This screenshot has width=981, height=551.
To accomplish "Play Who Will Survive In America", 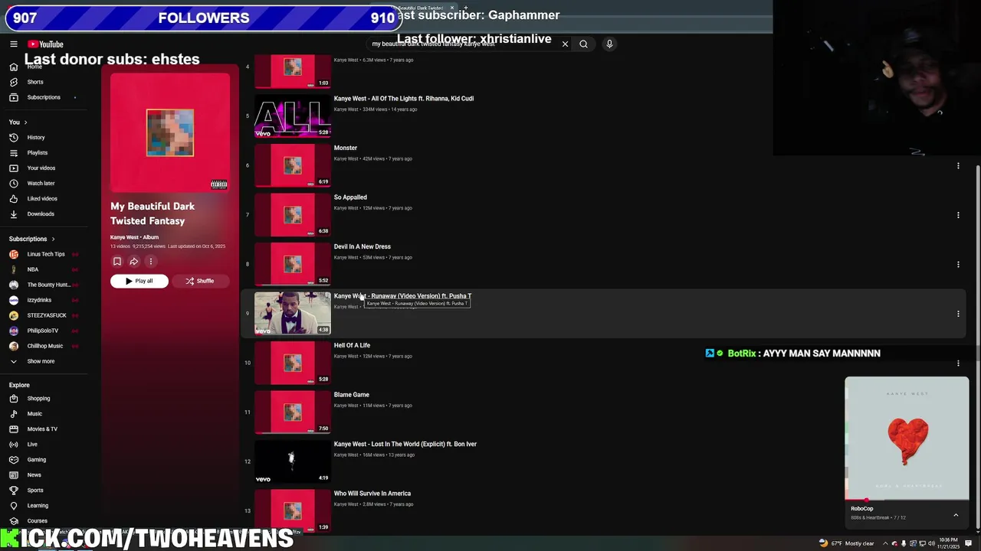I will 372,494.
